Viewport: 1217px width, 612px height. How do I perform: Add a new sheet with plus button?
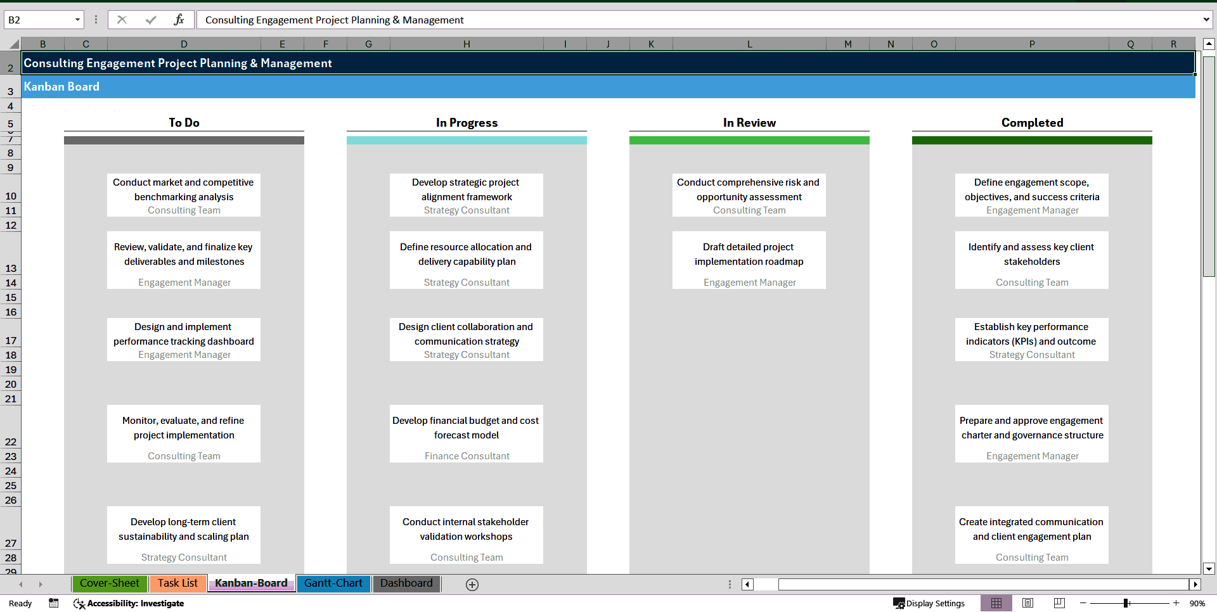pos(472,584)
